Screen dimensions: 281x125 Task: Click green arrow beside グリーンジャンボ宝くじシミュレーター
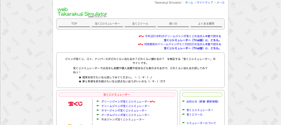(98, 101)
